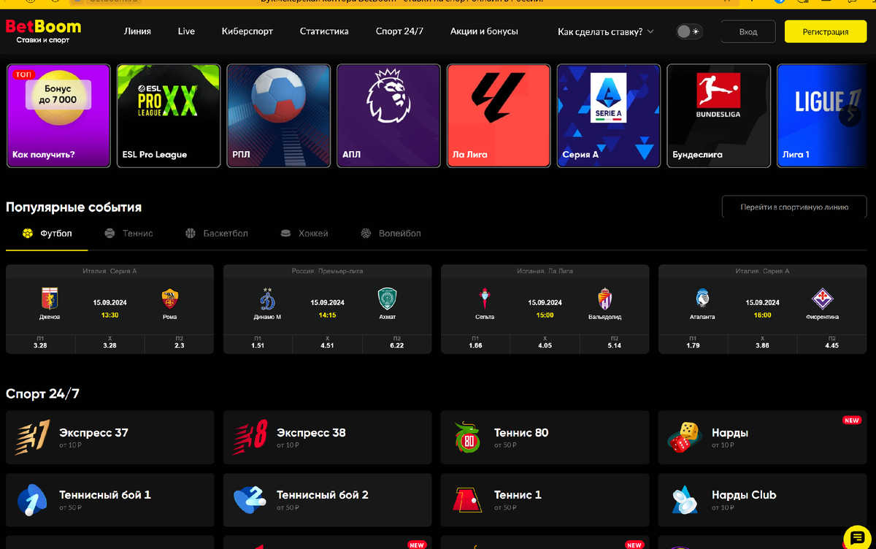Bet П2 6.22 on Динамо М–Ахмат

click(x=396, y=342)
